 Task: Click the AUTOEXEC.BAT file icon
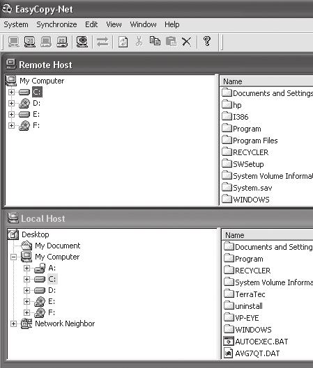click(x=229, y=342)
